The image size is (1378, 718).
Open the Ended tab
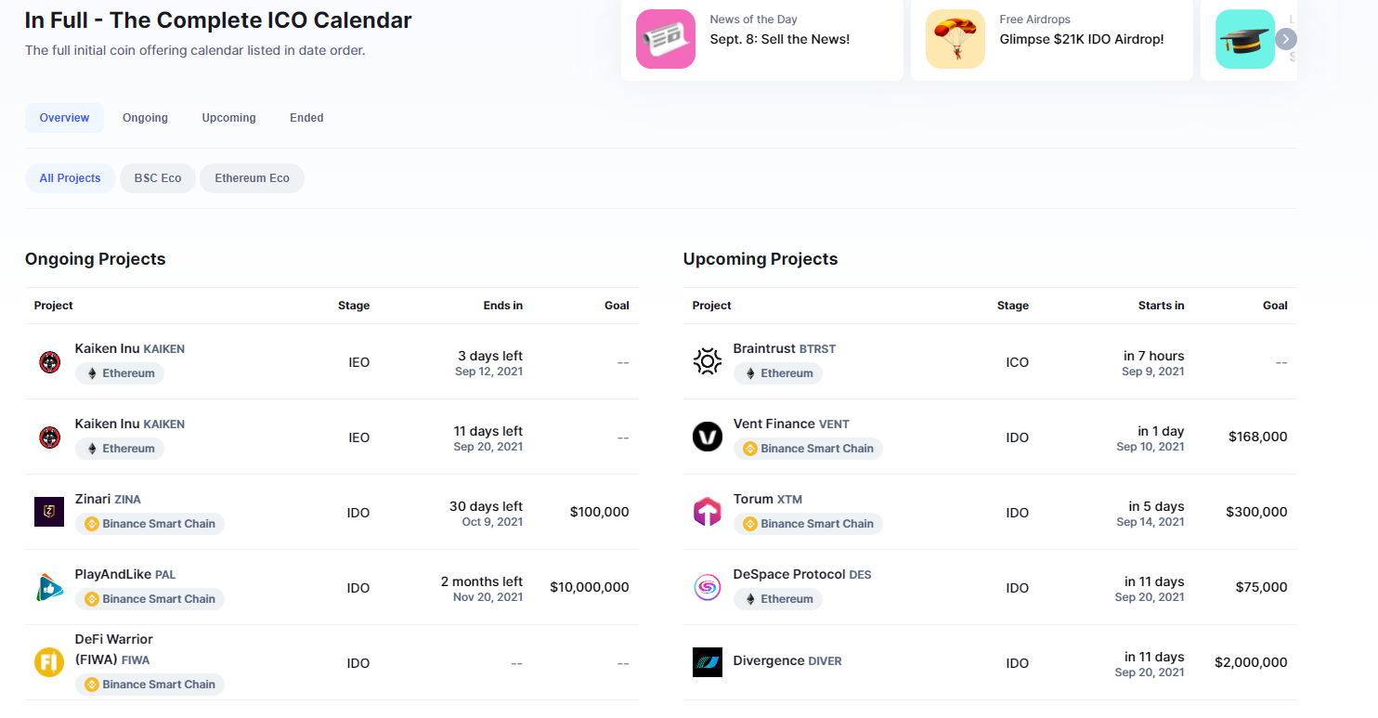click(x=306, y=118)
